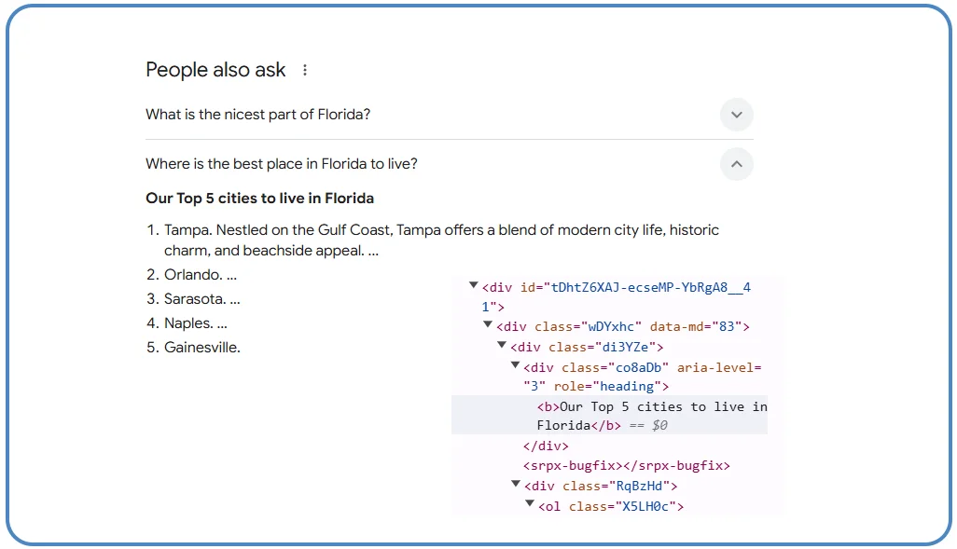Select the bold heading Our Top 5 cities
Image resolution: width=957 pixels, height=549 pixels.
[259, 198]
